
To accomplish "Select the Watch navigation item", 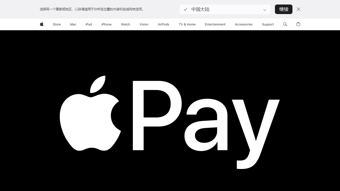I will 125,24.
